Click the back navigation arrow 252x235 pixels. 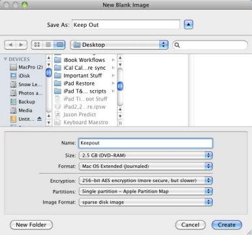pos(10,45)
